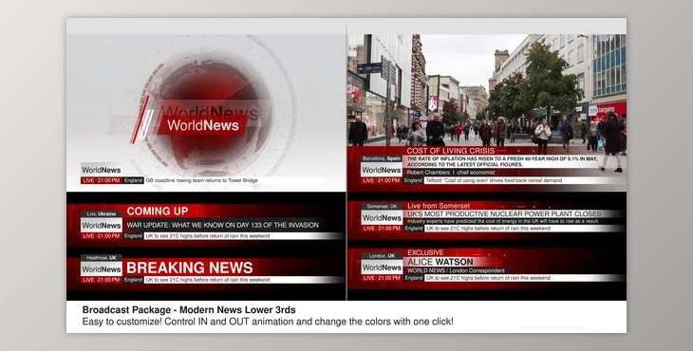Select the 'Robert Chambers | chief economist' name strap

pos(450,173)
